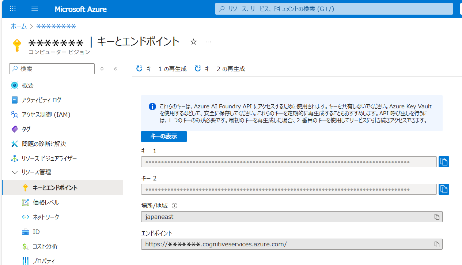Open the more options ellipsis menu
462x265 pixels.
coord(208,42)
